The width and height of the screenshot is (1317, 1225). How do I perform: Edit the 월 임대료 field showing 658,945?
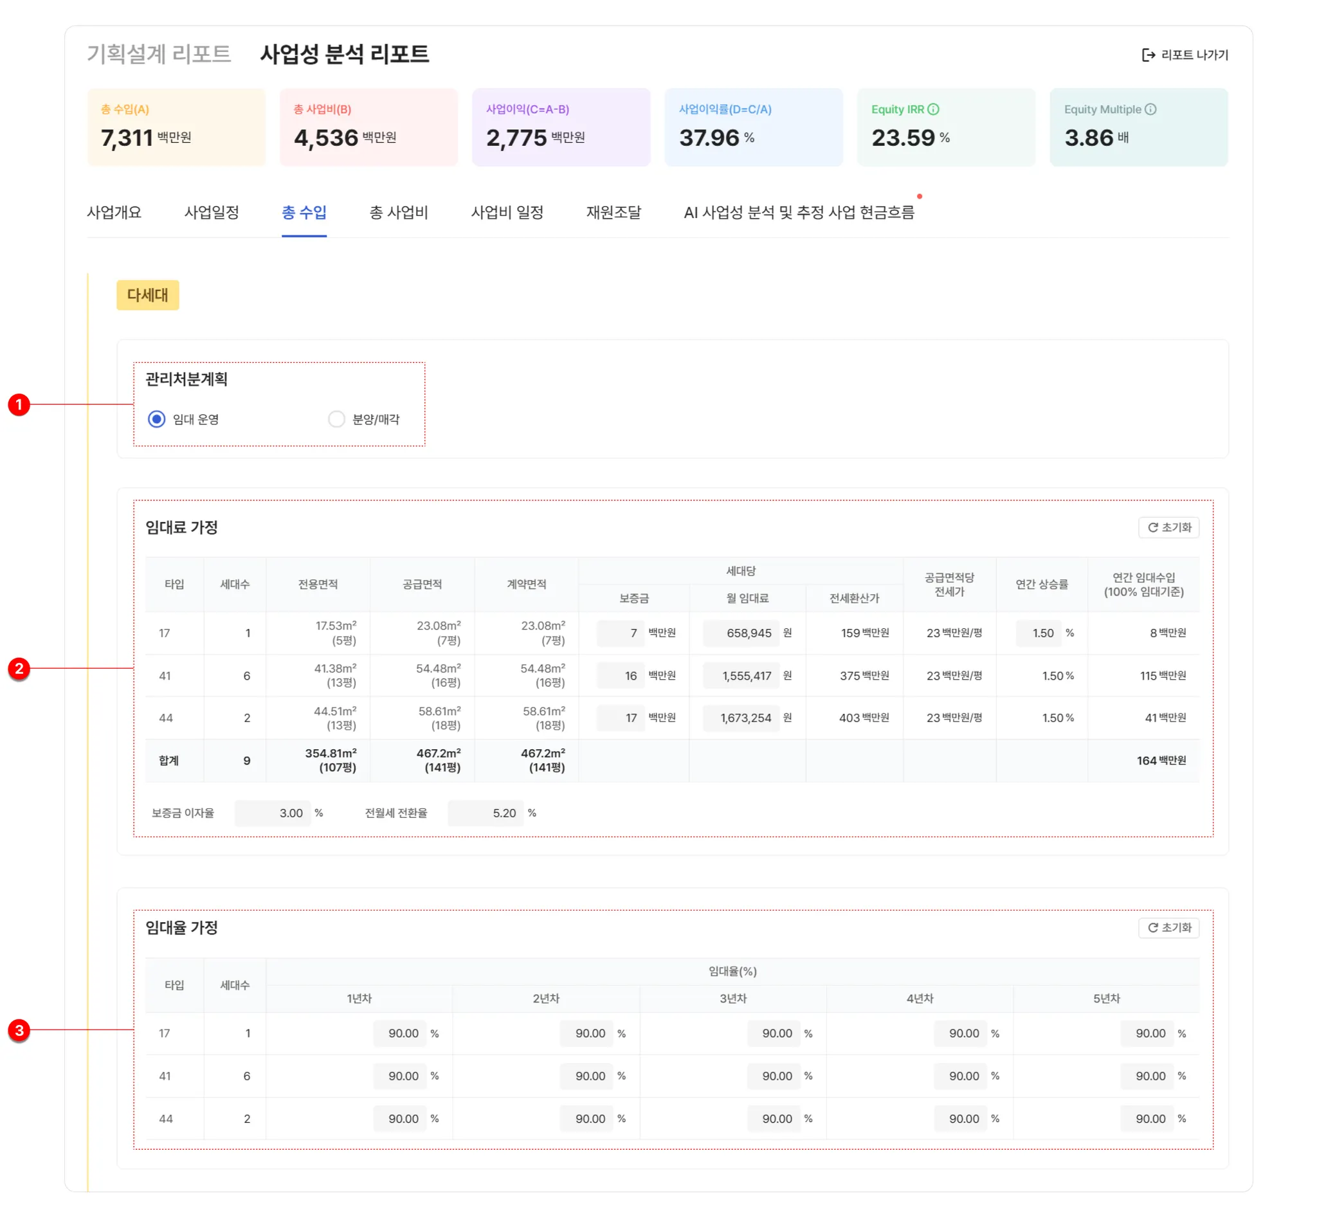tap(741, 633)
